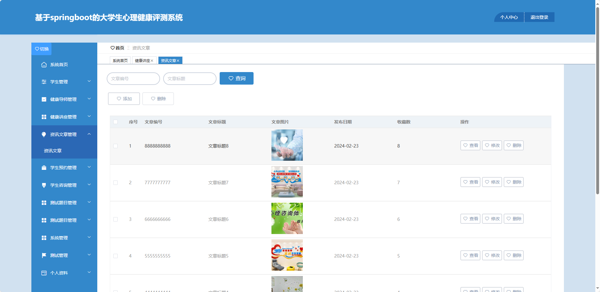Click the page vertical scrollbar thumb
The image size is (600, 292).
597,100
